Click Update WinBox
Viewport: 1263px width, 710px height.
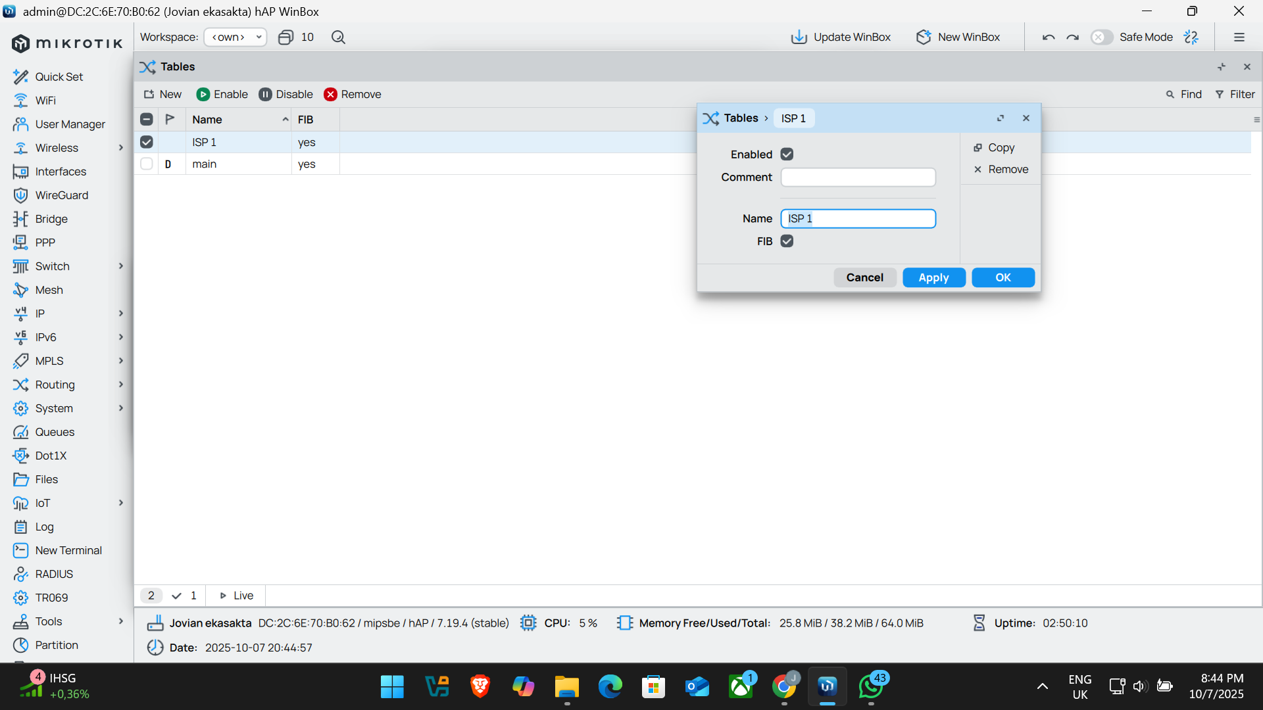tap(841, 37)
